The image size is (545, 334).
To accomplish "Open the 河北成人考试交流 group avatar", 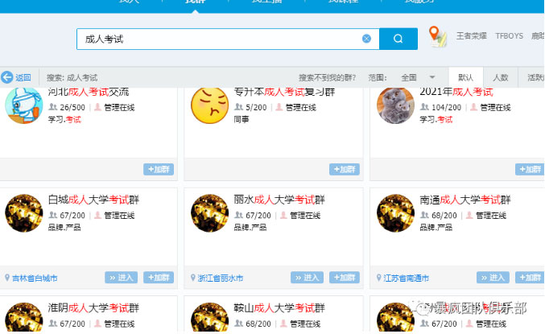I will coord(24,105).
